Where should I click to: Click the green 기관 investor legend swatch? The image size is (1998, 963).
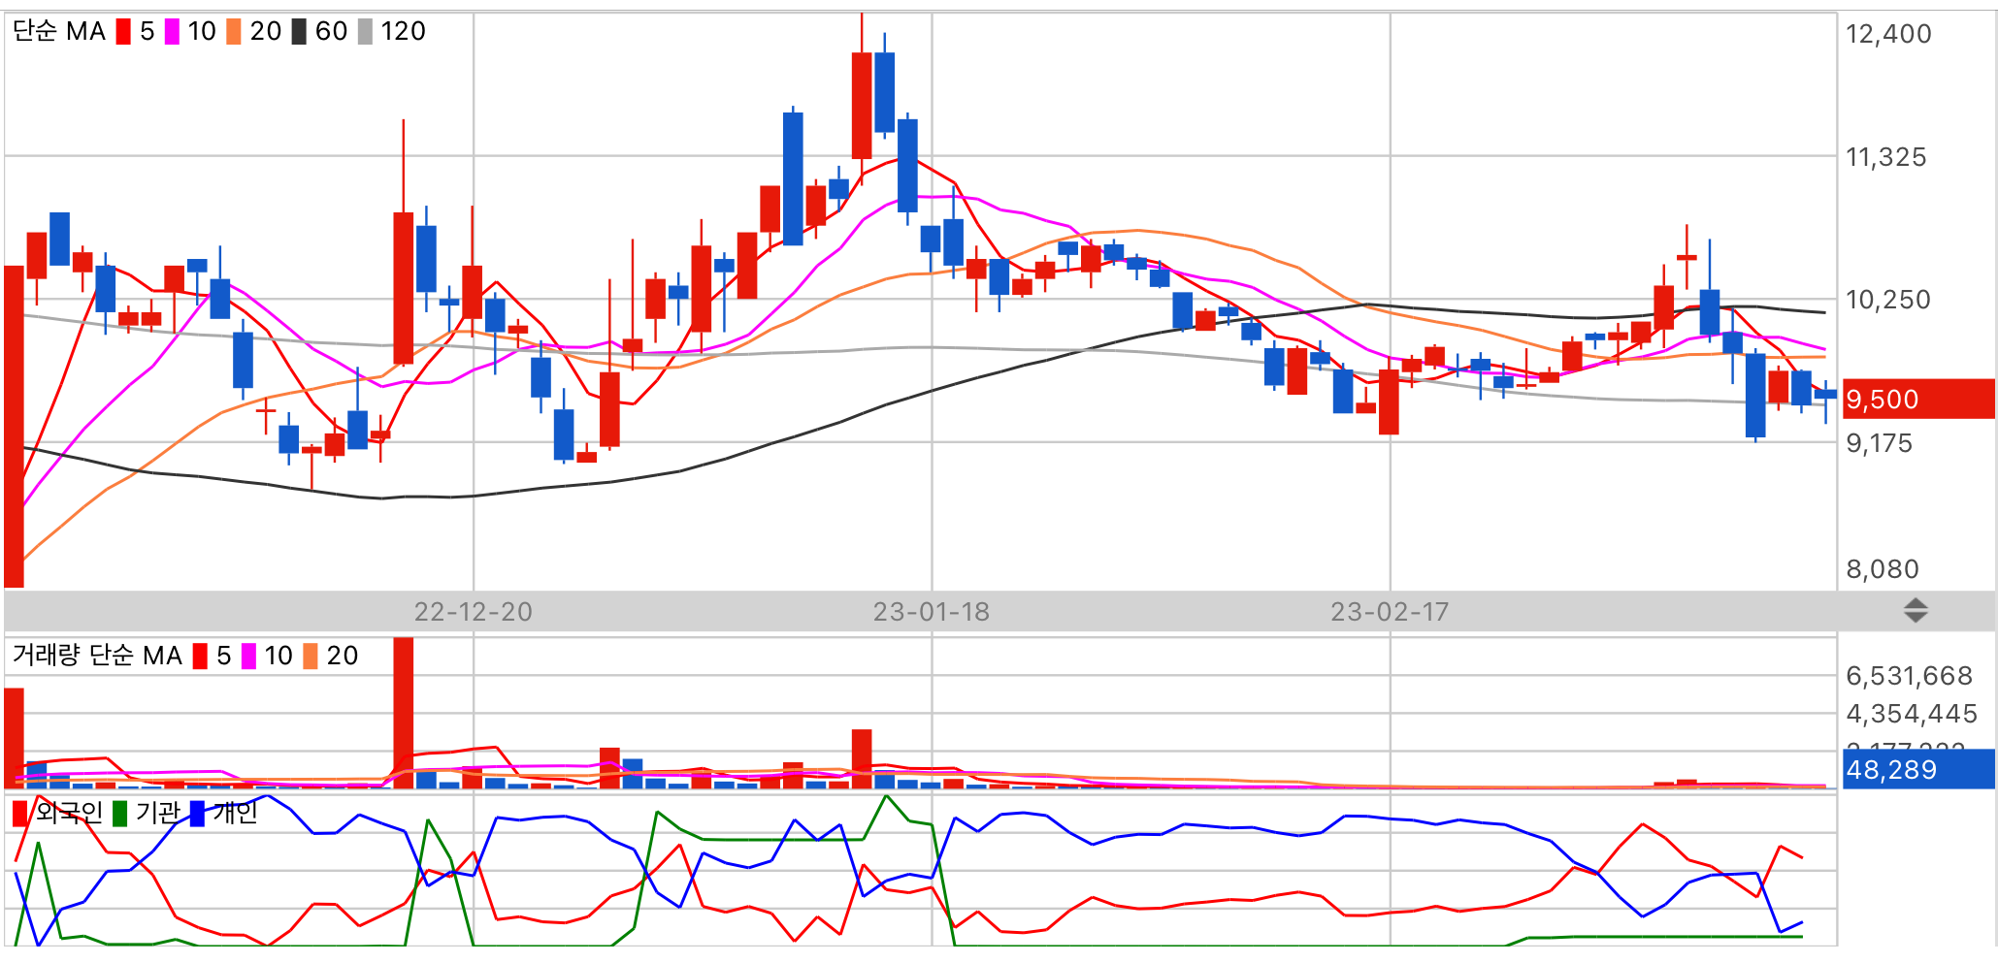(x=120, y=814)
